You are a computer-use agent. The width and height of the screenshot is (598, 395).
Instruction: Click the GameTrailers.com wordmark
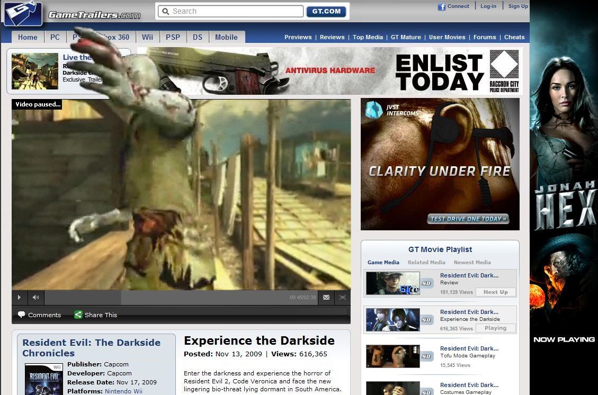tap(94, 15)
